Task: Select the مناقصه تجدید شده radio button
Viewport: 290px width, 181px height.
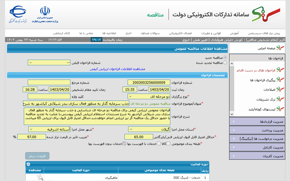Action: [x=225, y=62]
